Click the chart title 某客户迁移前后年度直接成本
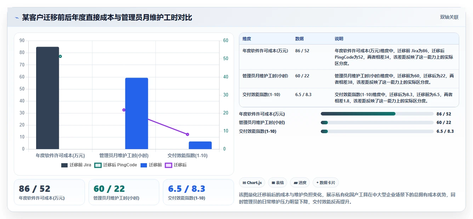Image resolution: width=473 pixels, height=219 pixels. pyautogui.click(x=107, y=17)
